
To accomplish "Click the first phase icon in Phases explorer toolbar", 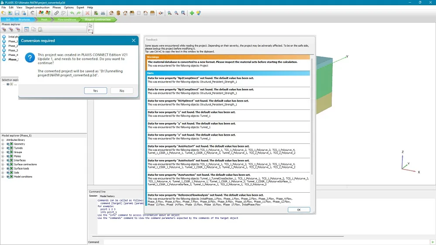I will 4,30.
